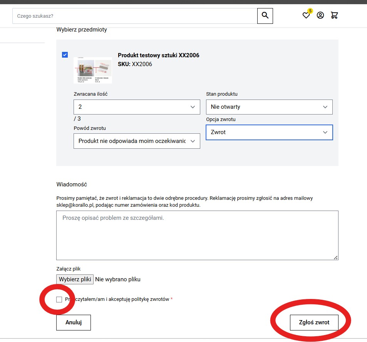Uncheck the Produkt testowy sztuki XX2006 checkbox
The height and width of the screenshot is (342, 367).
tap(65, 55)
